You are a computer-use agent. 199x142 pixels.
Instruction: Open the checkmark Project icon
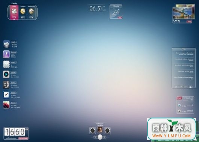6,95
